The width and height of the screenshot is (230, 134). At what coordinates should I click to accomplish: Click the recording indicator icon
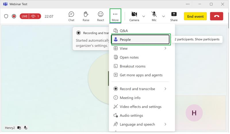[x=14, y=16]
